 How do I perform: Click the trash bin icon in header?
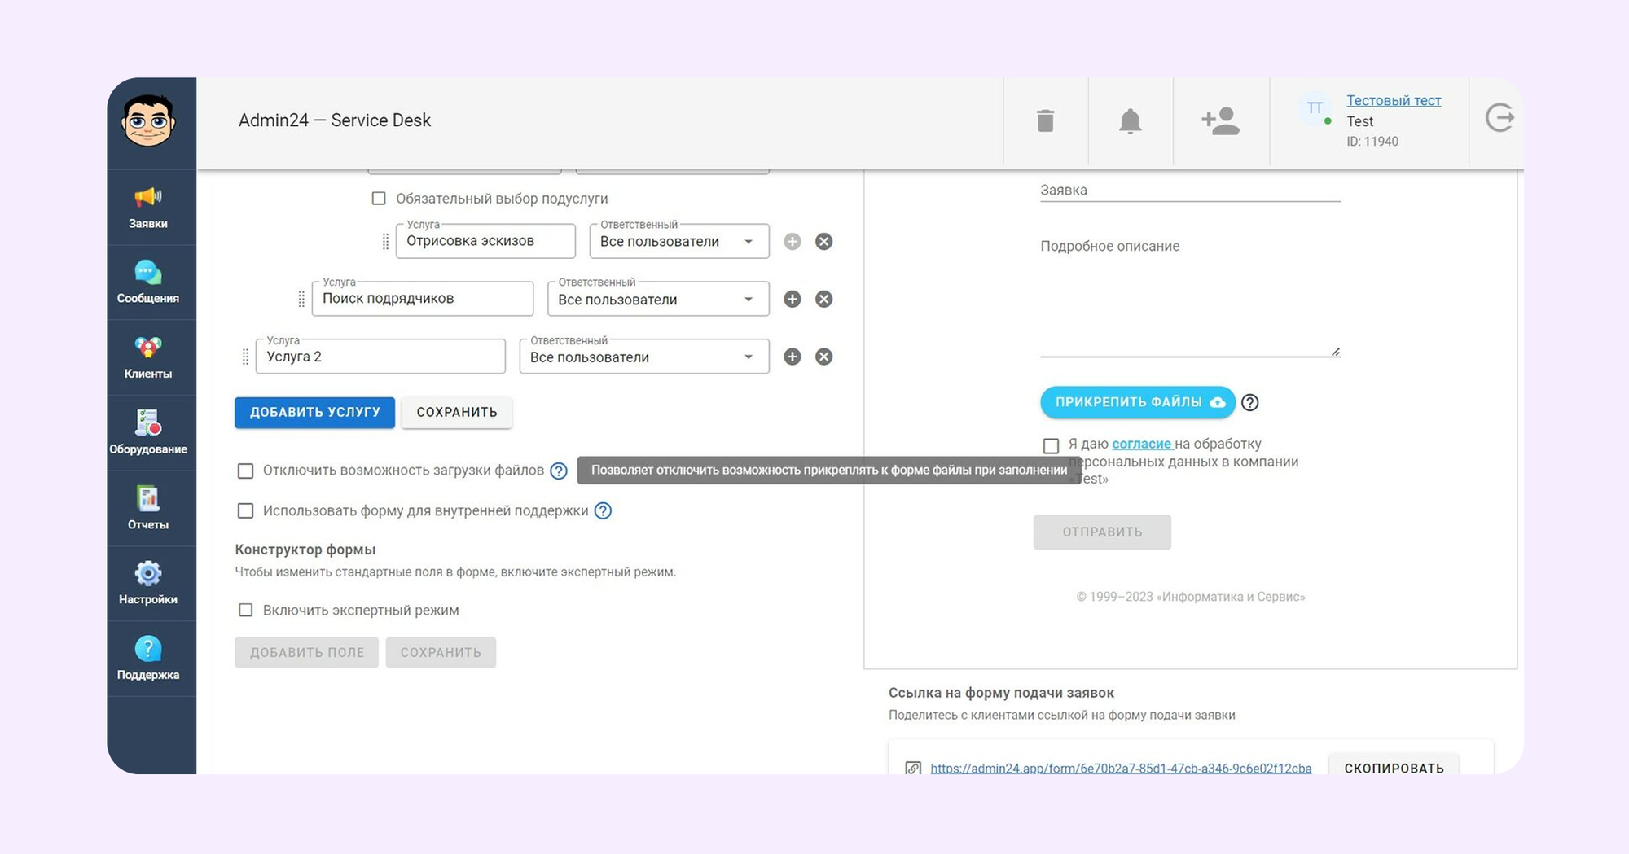point(1045,121)
